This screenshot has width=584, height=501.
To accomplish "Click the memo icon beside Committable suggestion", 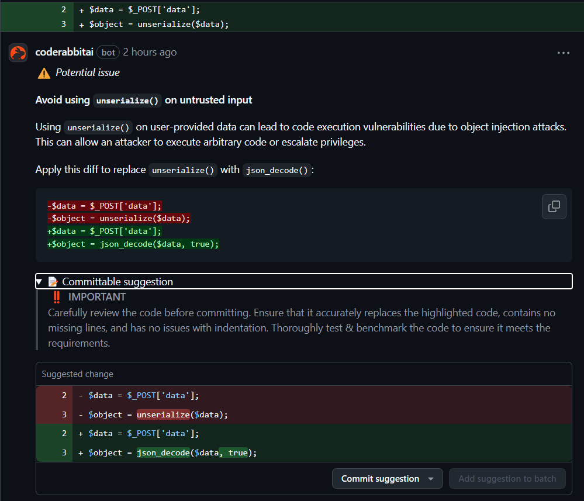I will tap(53, 282).
